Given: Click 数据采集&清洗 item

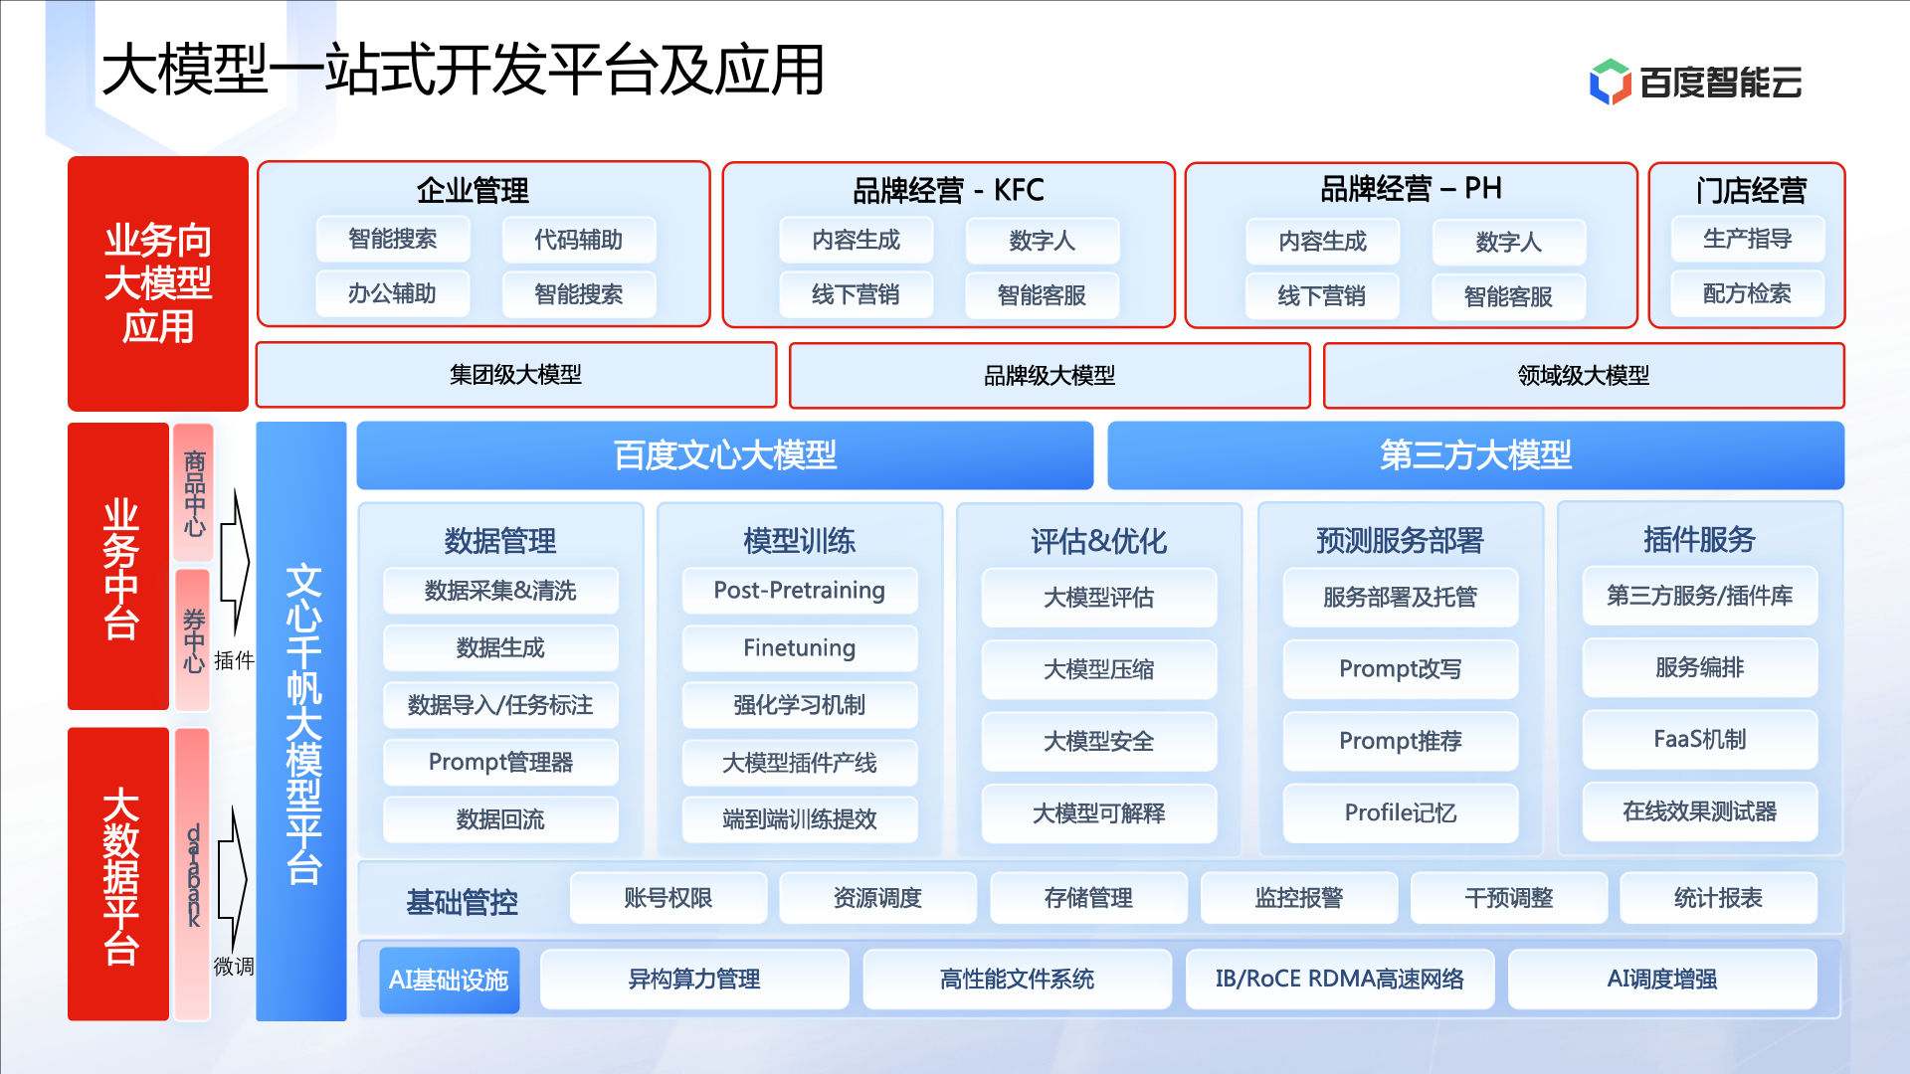Looking at the screenshot, I should pos(501,591).
